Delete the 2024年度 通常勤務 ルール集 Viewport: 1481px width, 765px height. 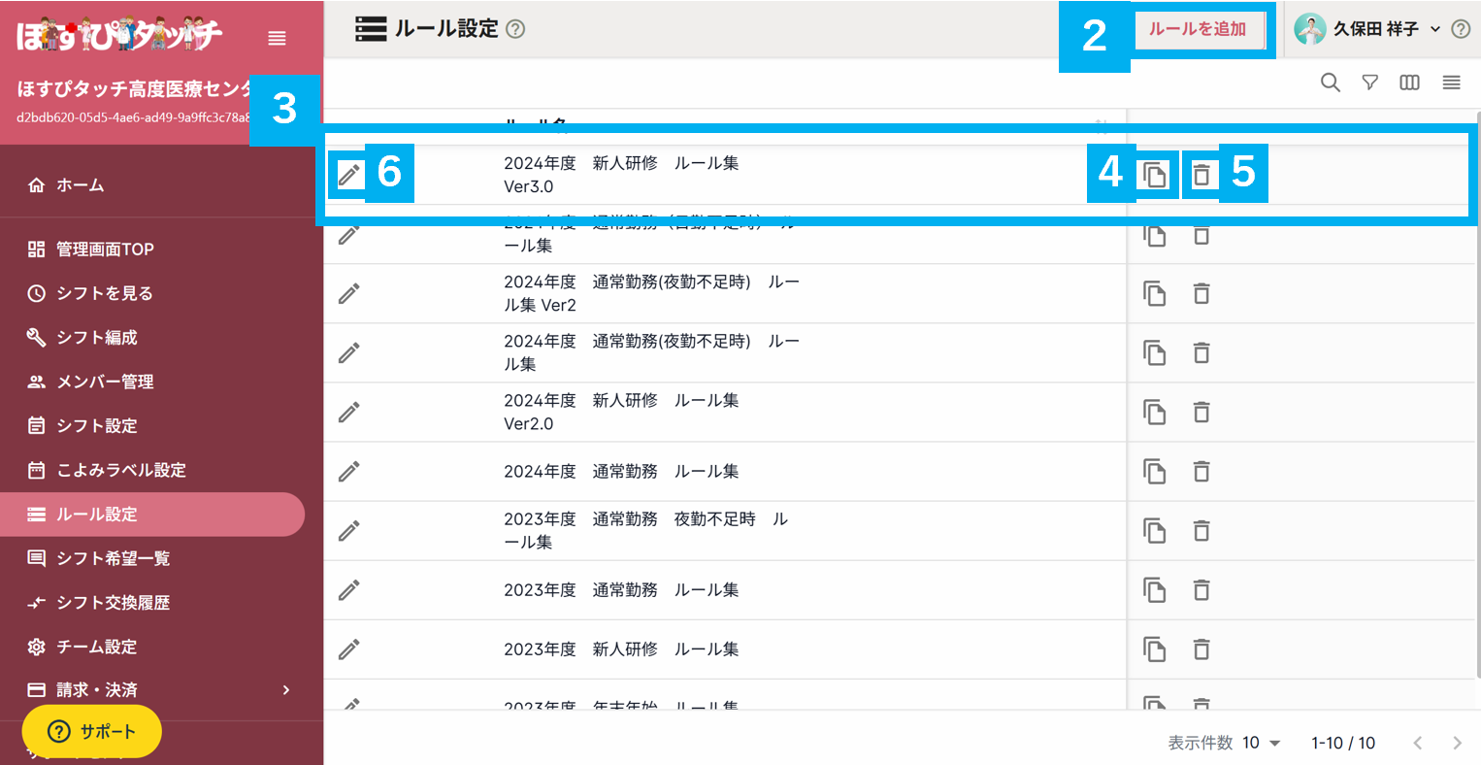pos(1201,471)
